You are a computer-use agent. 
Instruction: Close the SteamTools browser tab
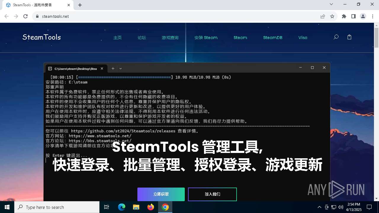tap(69, 5)
